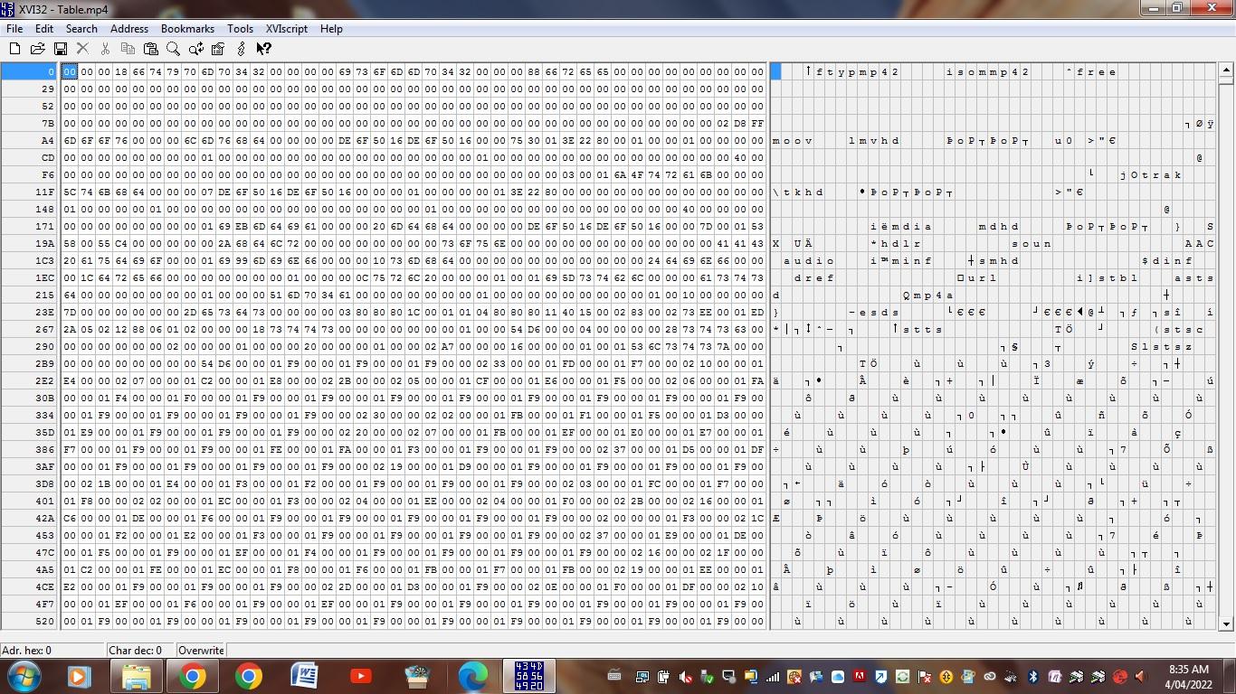Open a hex file via toolbar

click(x=37, y=49)
